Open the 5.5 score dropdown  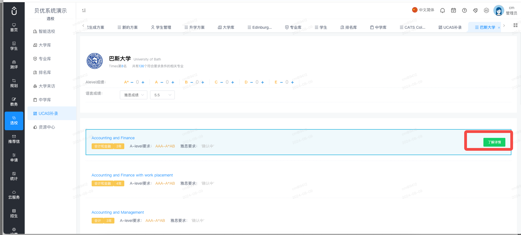point(162,95)
